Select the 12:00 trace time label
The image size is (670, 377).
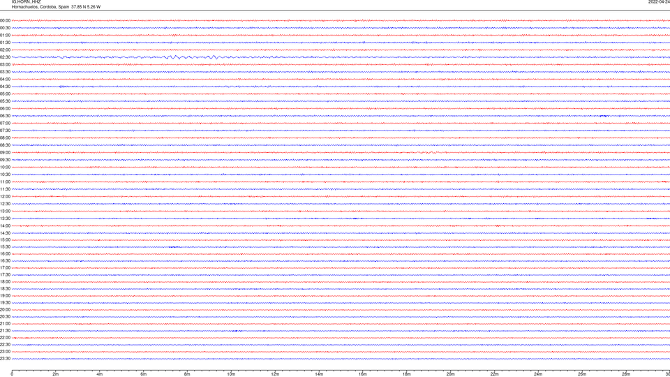point(5,197)
